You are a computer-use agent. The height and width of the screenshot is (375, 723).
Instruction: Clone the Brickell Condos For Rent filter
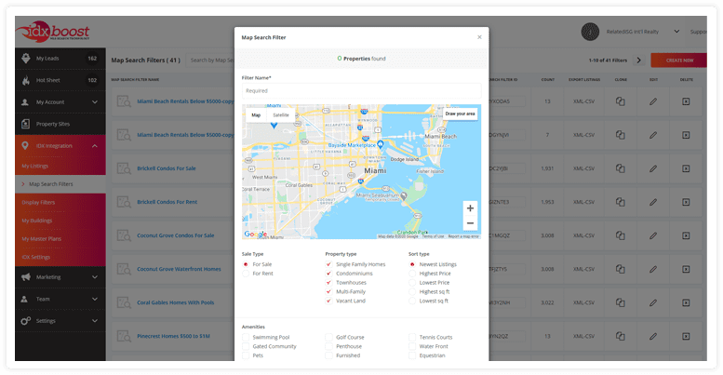620,202
